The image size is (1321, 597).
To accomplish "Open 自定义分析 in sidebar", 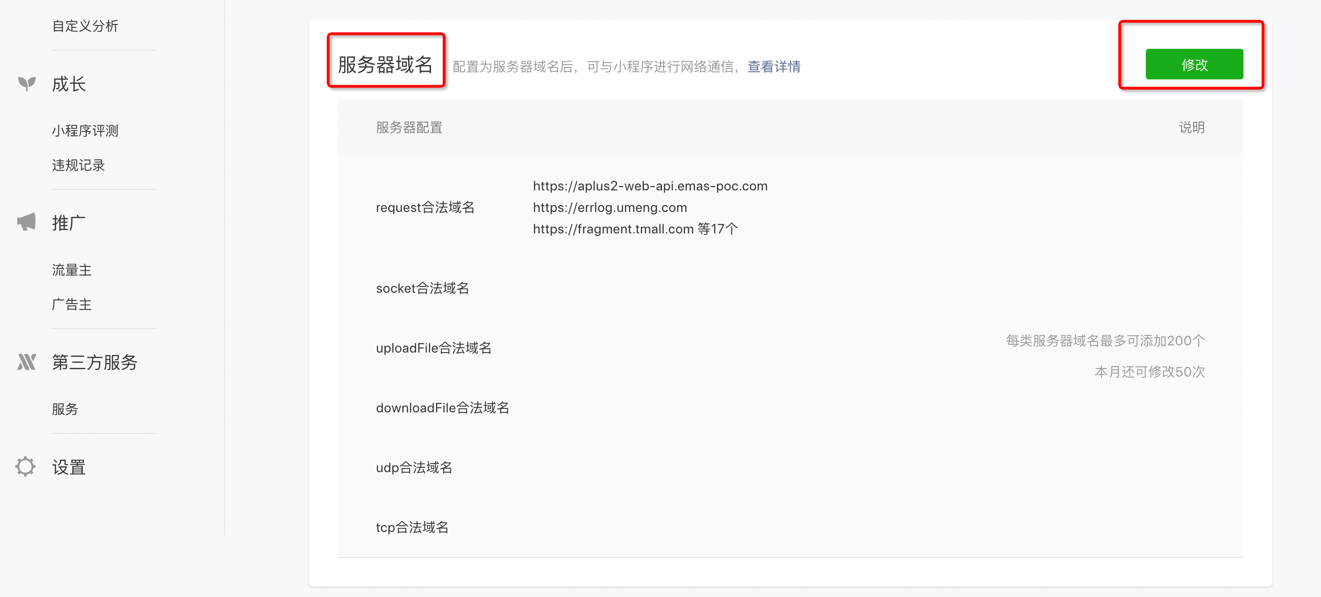I will click(x=85, y=26).
